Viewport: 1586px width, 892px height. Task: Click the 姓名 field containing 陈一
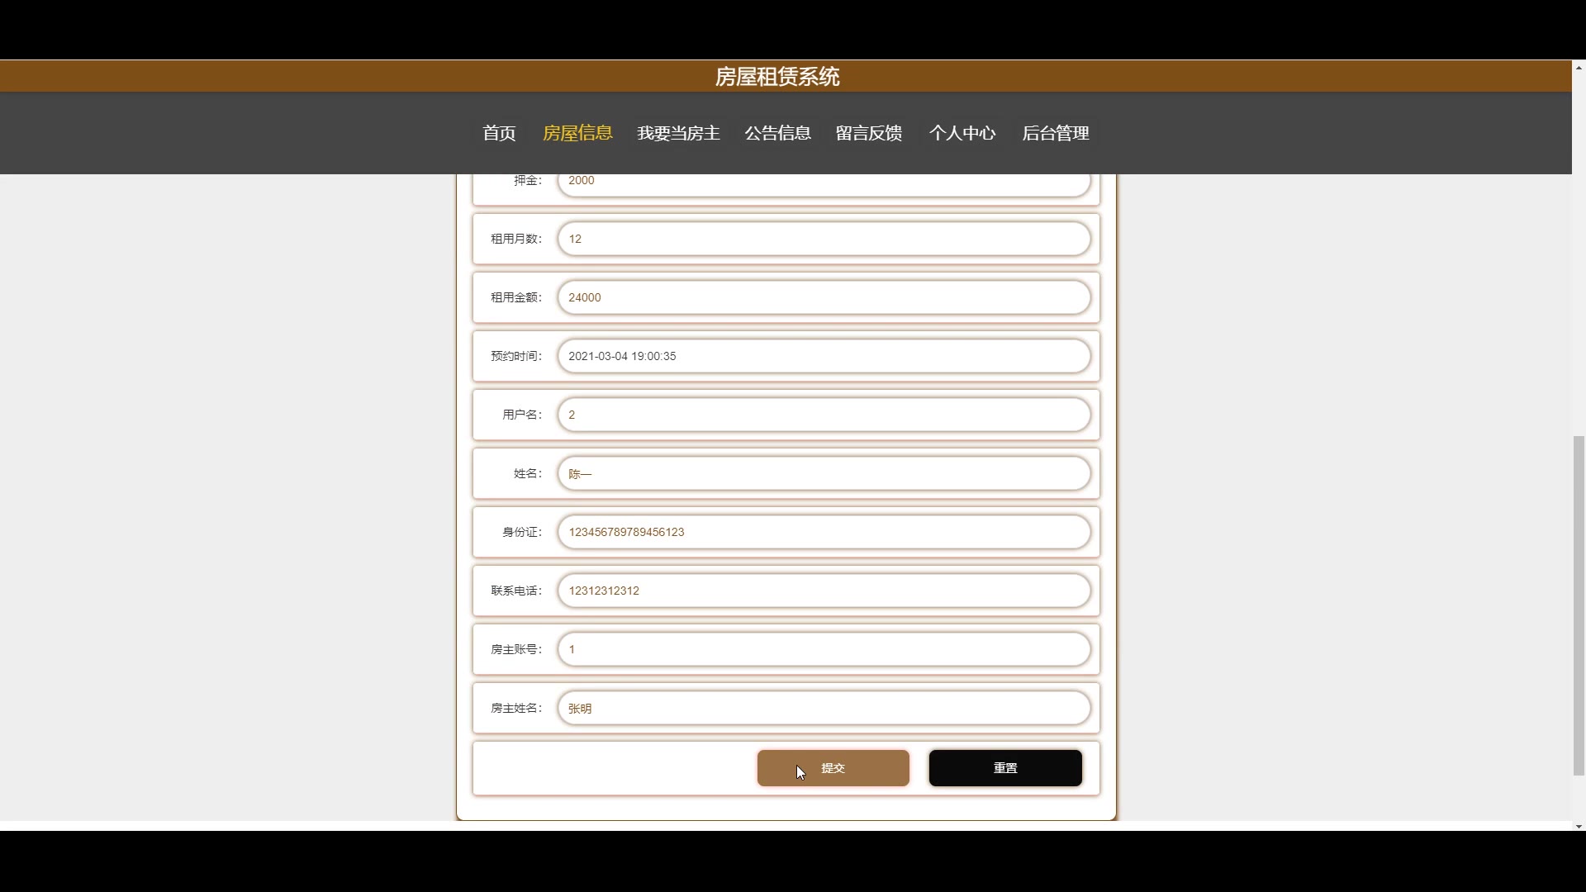[x=824, y=473]
